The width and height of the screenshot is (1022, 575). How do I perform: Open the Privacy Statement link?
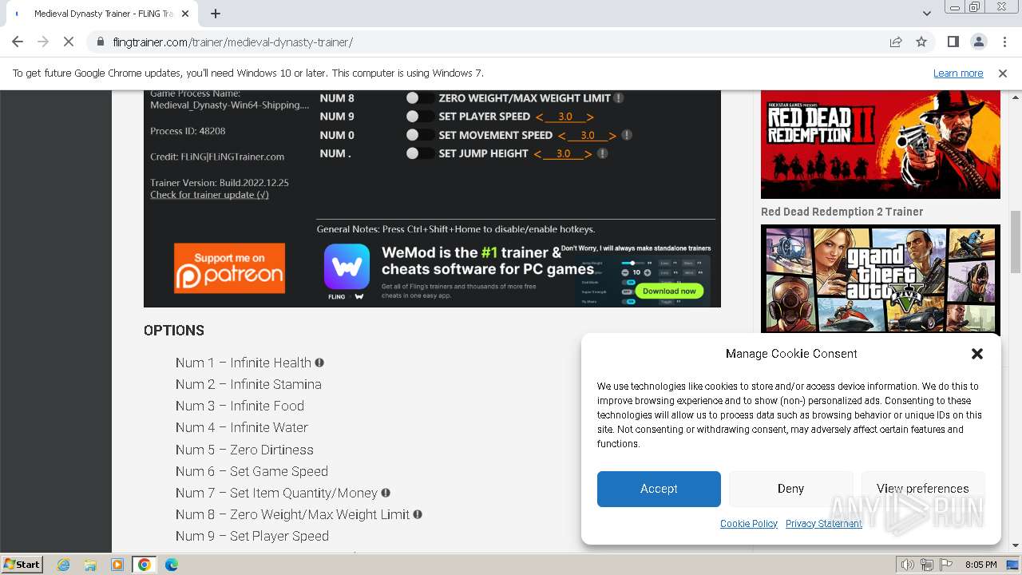tap(824, 523)
